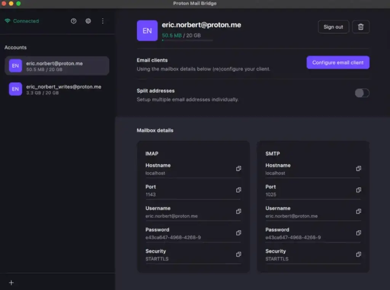Open the help question mark icon
The width and height of the screenshot is (390, 290).
tap(74, 21)
